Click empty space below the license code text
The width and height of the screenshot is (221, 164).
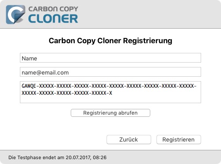pos(110,99)
